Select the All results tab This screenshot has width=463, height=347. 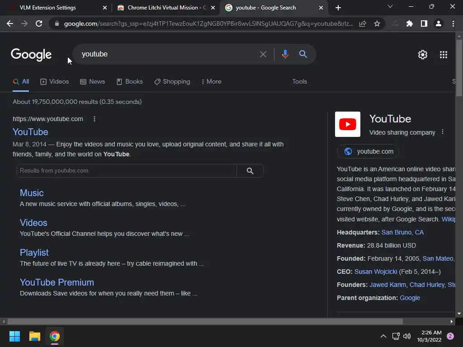click(21, 82)
